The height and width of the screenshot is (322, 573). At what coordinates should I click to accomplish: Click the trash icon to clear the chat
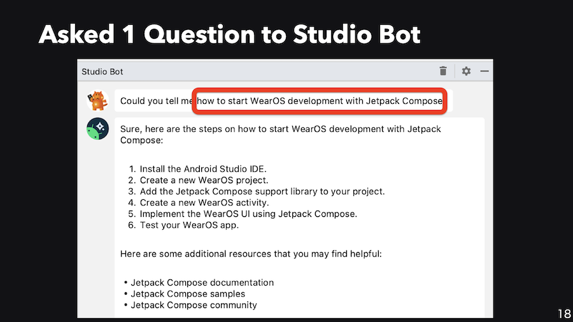click(443, 71)
